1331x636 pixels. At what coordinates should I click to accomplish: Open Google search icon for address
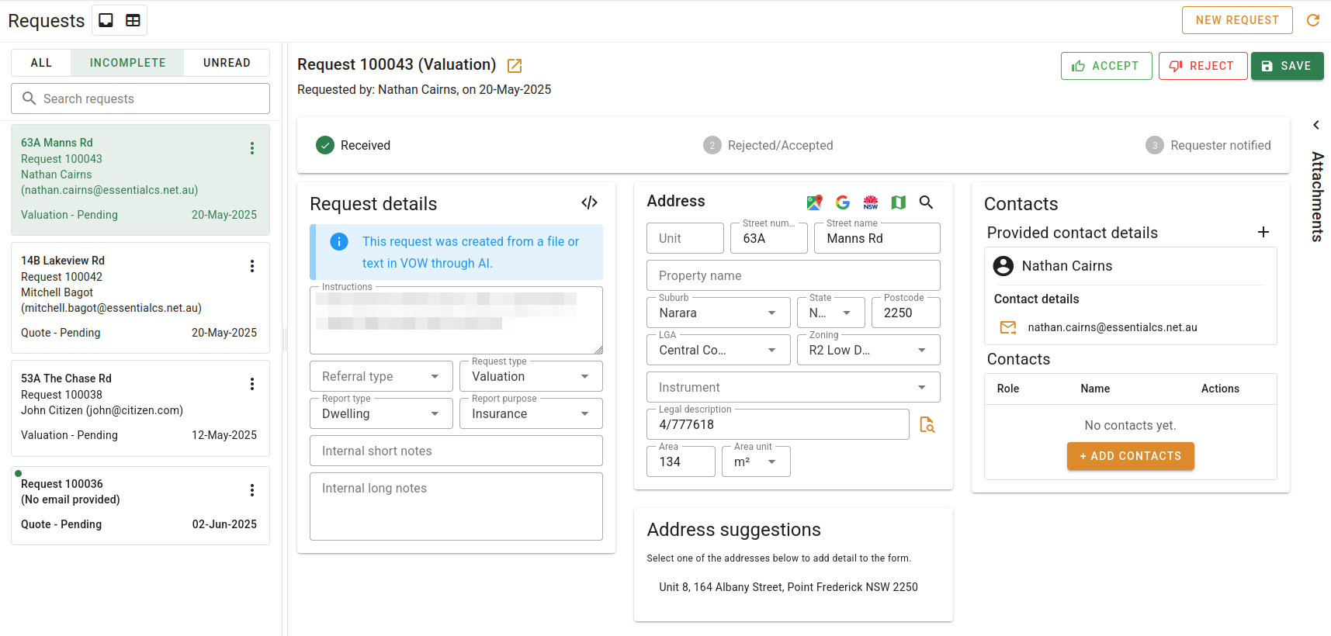point(842,202)
